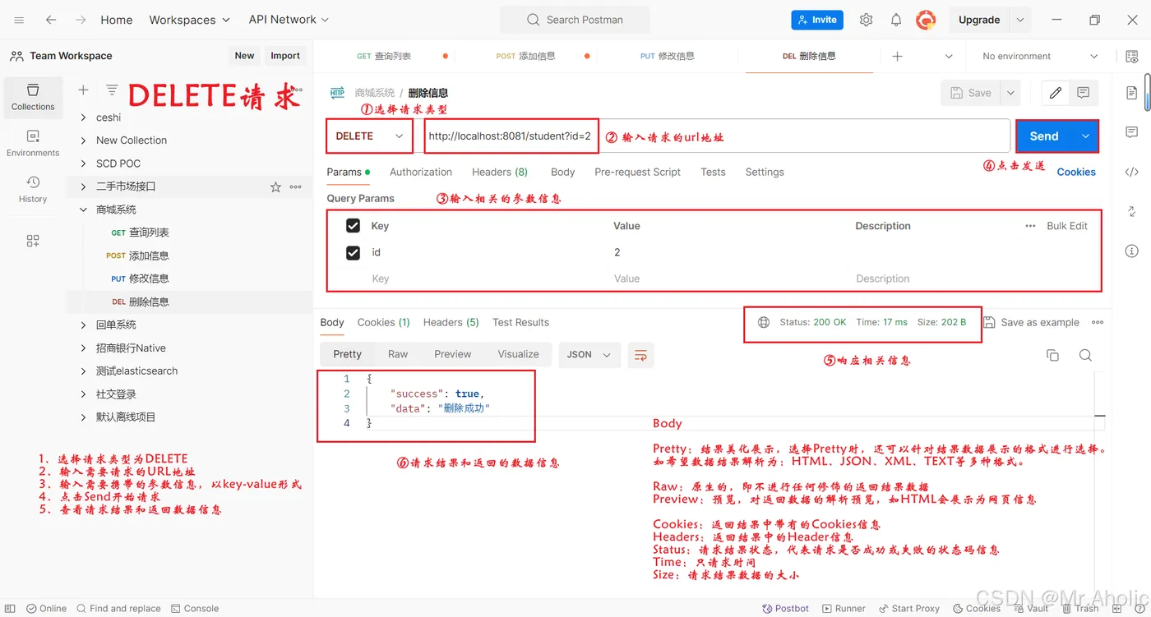Open the Save button dropdown arrow
Viewport: 1151px width, 617px height.
[1010, 93]
